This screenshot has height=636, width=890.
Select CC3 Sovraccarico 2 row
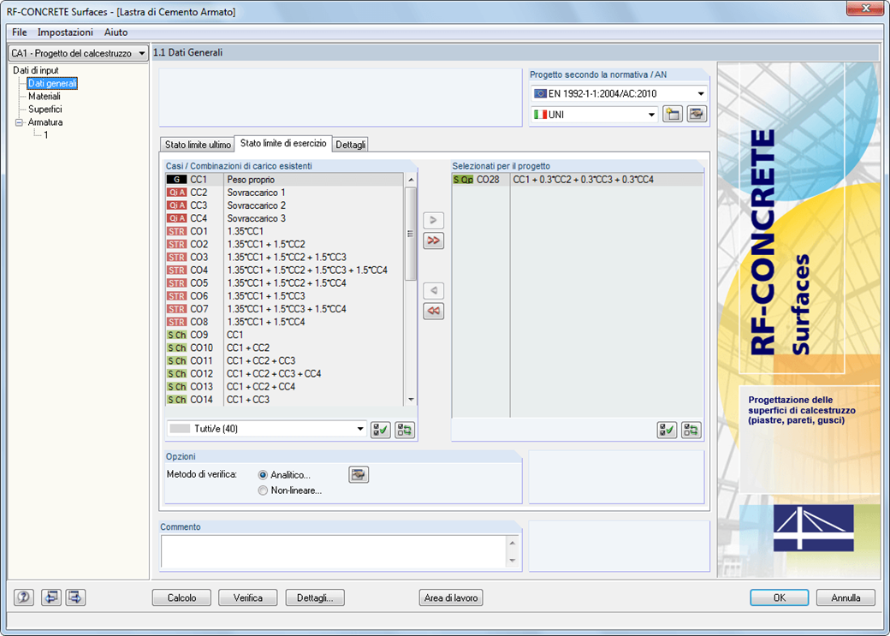click(284, 205)
